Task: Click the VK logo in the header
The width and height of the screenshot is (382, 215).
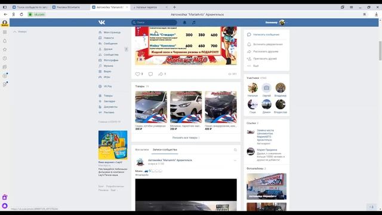Action: pyautogui.click(x=102, y=23)
